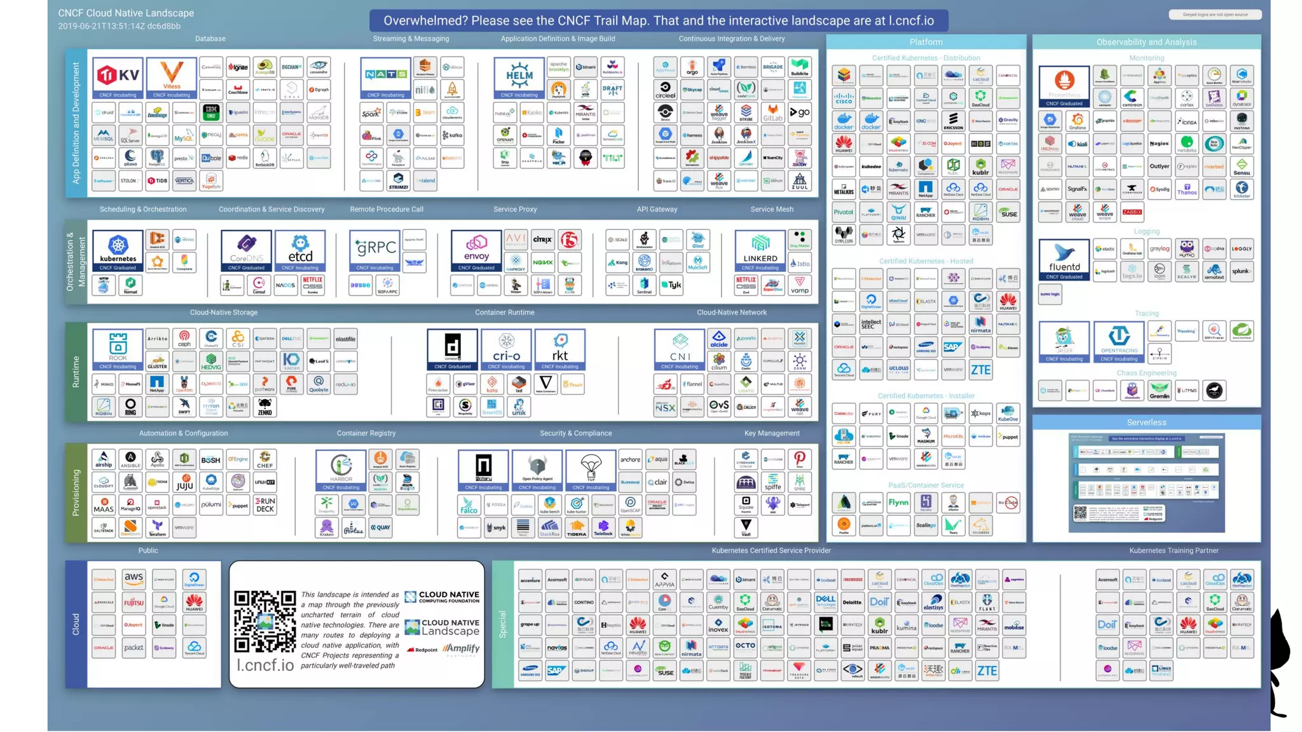The image size is (1302, 732).
Task: Select the Envoy logo card
Action: point(476,250)
